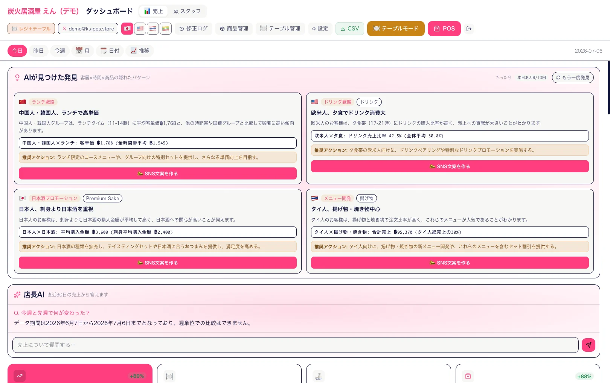Send the 店長AI question
Image resolution: width=610 pixels, height=383 pixels.
[589, 345]
